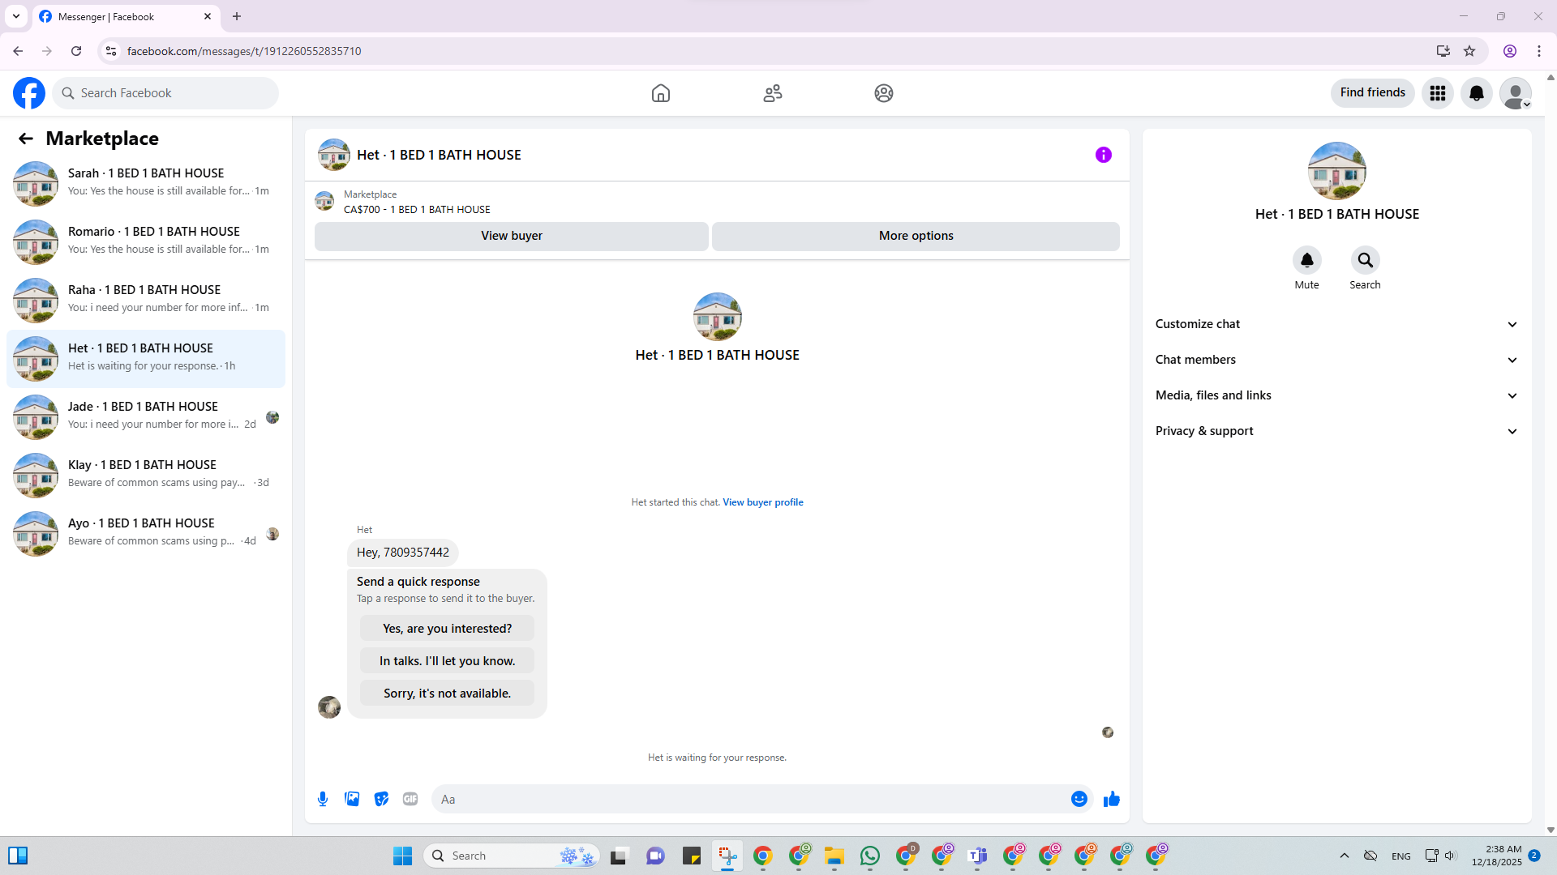Image resolution: width=1557 pixels, height=875 pixels.
Task: Go back from Marketplace with arrow
Action: [26, 139]
